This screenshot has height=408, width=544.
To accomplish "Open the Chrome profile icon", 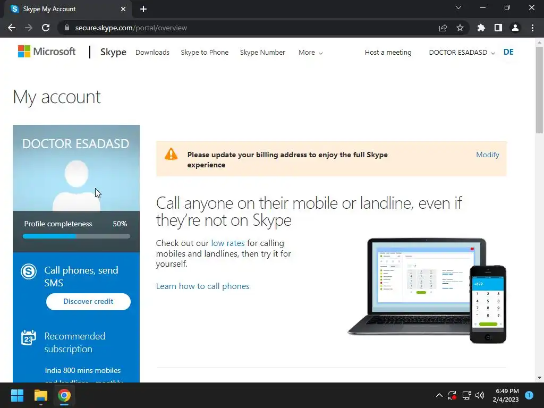I will coord(515,28).
